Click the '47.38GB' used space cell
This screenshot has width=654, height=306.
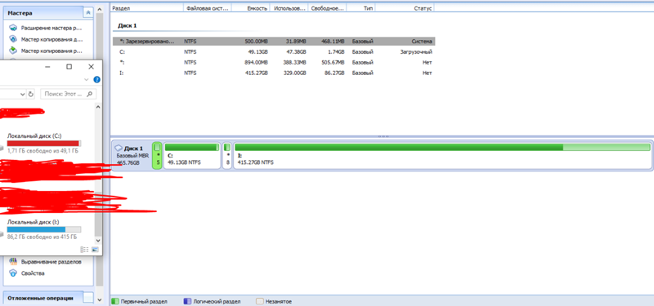[x=297, y=52]
